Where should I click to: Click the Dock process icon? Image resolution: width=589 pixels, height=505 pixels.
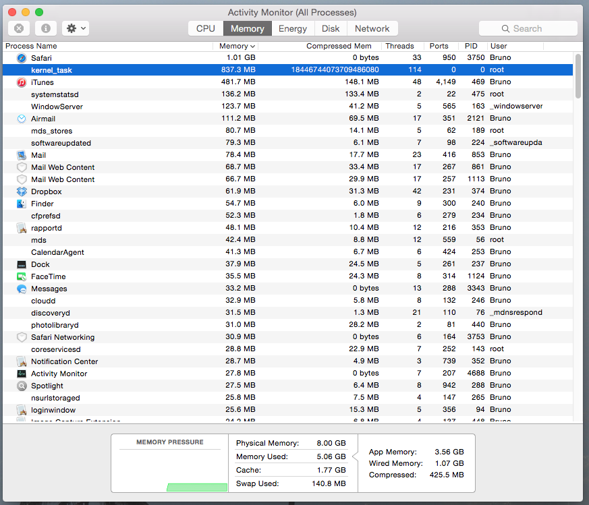tap(22, 264)
